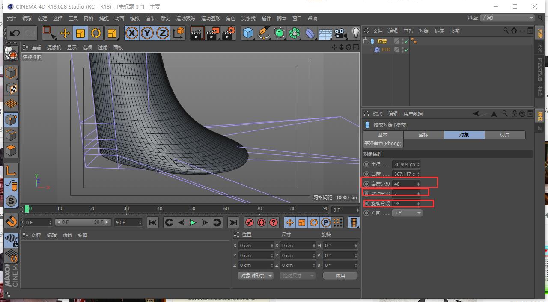The image size is (548, 302).
Task: Click the autokeying button
Action: [261, 222]
